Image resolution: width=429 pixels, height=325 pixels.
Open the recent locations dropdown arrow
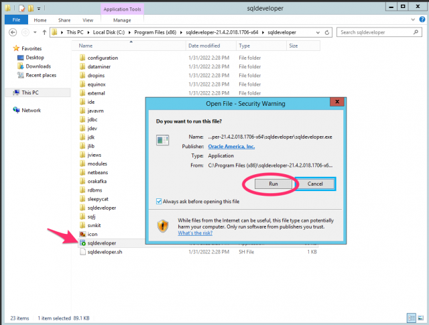pyautogui.click(x=35, y=33)
